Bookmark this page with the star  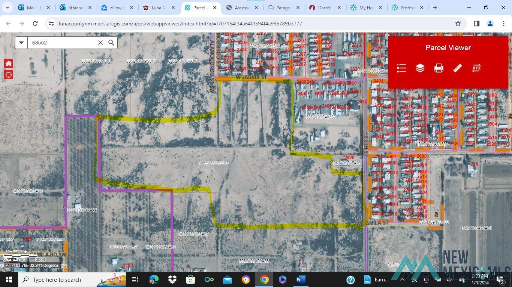[458, 24]
